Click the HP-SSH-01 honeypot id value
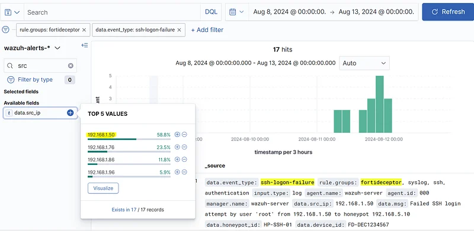 click(x=277, y=225)
